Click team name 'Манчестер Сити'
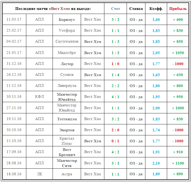 coord(67,163)
